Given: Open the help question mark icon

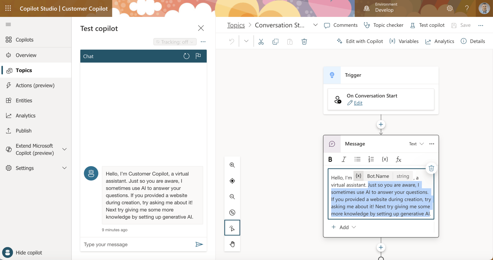Looking at the screenshot, I should 467,8.
